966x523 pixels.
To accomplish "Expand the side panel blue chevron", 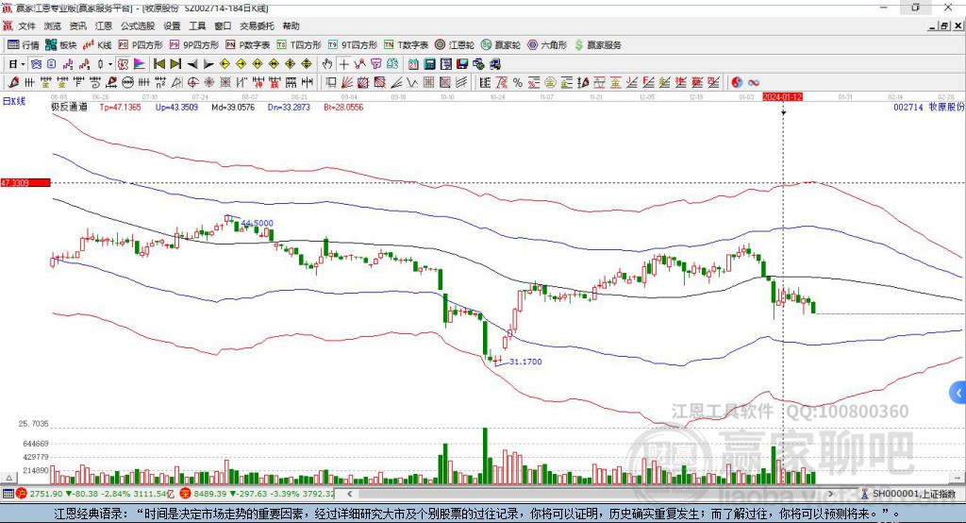I will point(958,393).
